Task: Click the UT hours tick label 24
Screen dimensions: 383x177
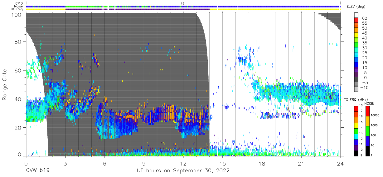Action: tap(340, 164)
